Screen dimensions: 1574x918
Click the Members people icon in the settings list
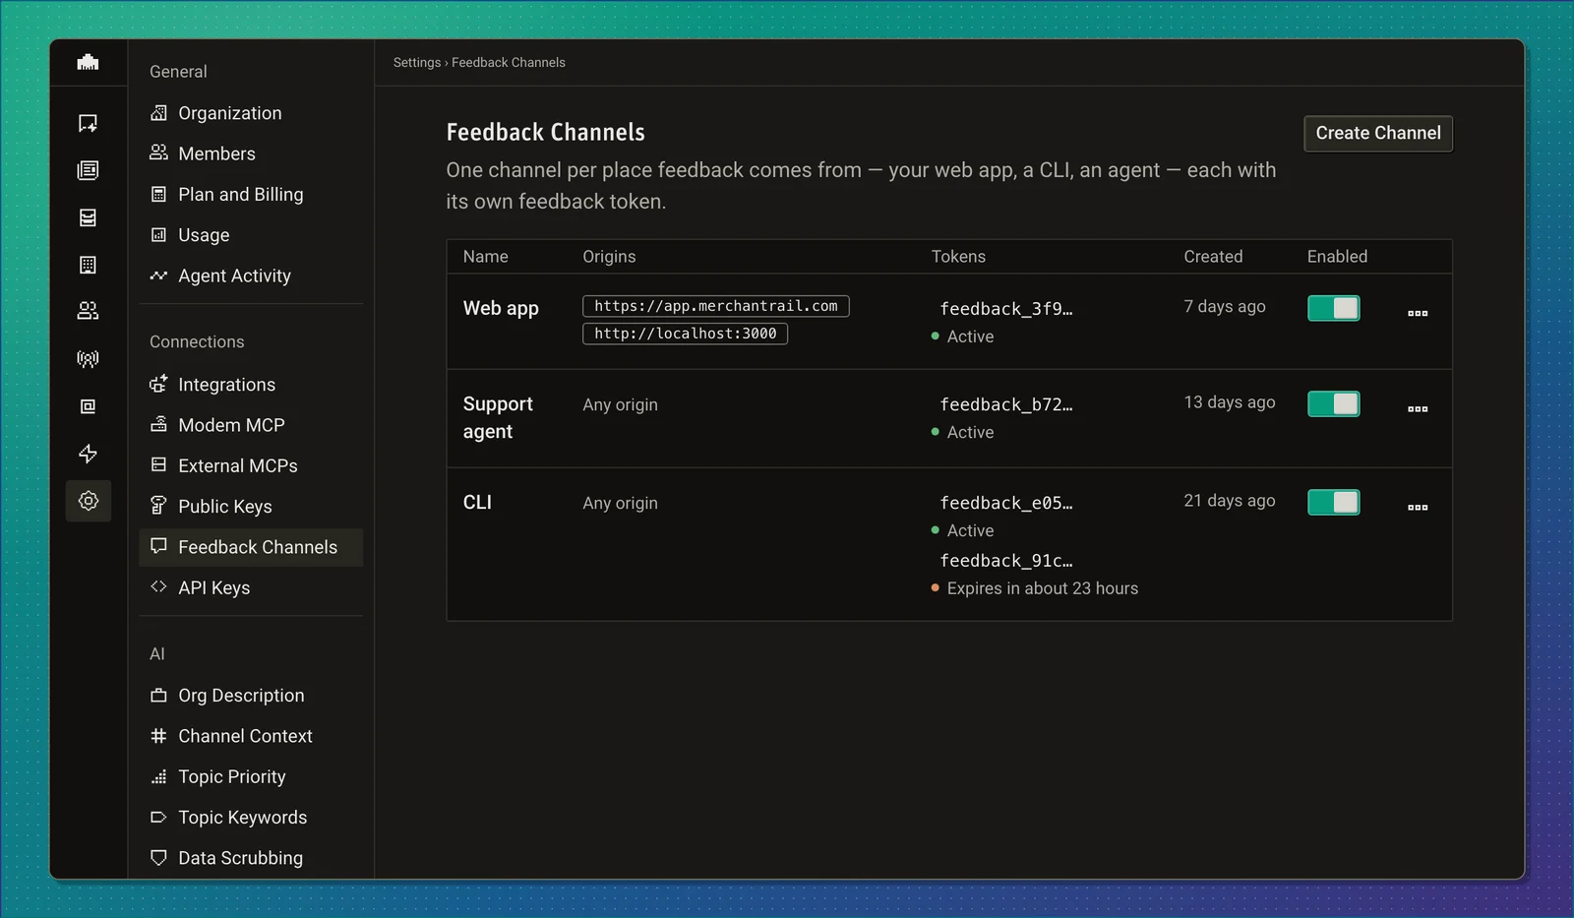point(158,153)
